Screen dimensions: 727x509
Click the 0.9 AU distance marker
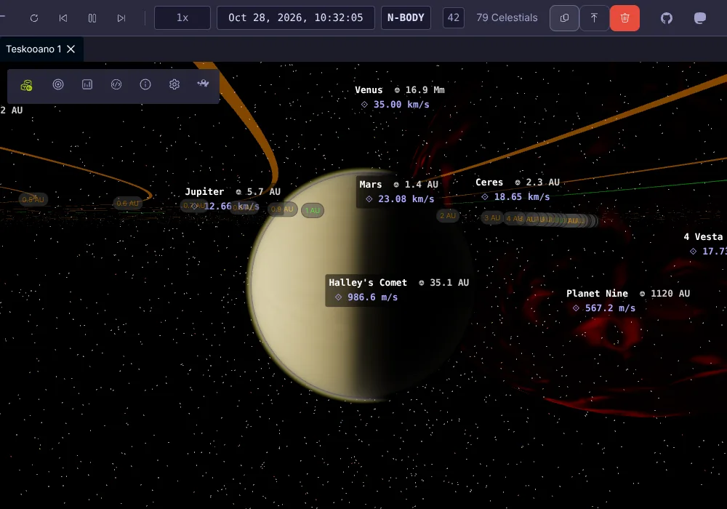point(282,209)
